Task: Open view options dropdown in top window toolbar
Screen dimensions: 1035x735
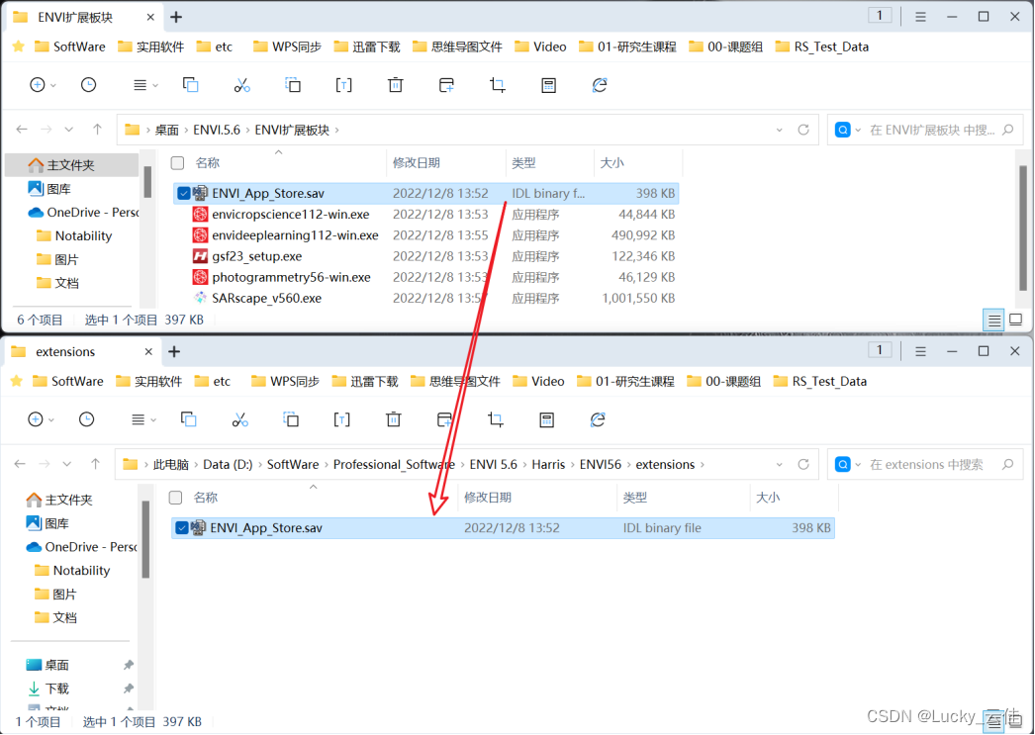Action: [145, 85]
